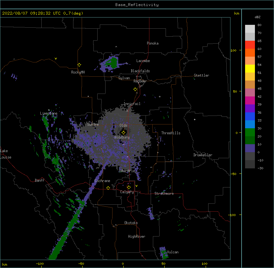Click the yellow station marker south of RedDeer
The width and height of the screenshot is (274, 268).
click(135, 89)
